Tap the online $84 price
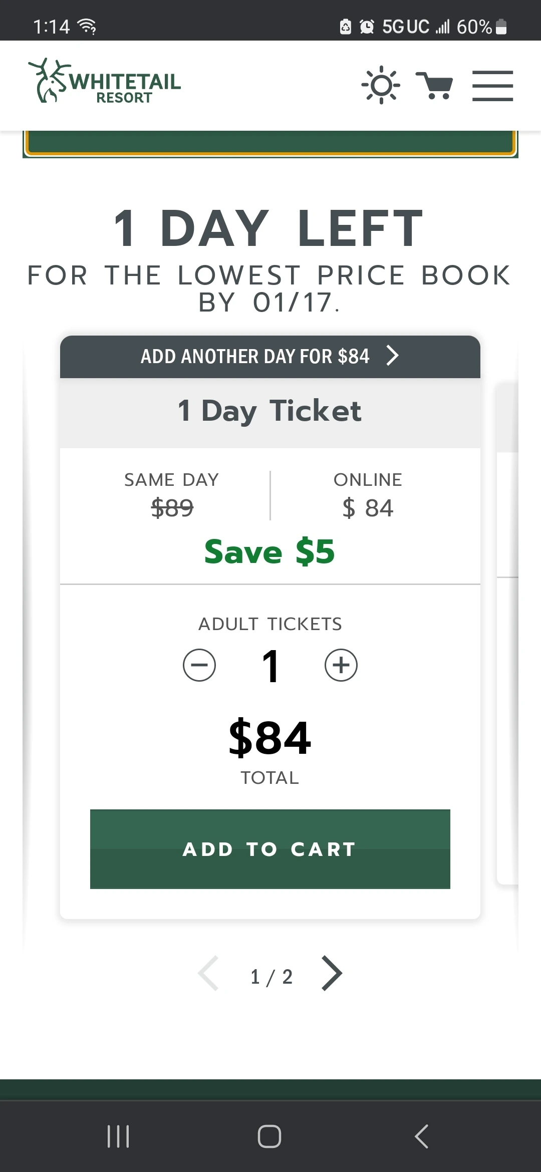 368,508
